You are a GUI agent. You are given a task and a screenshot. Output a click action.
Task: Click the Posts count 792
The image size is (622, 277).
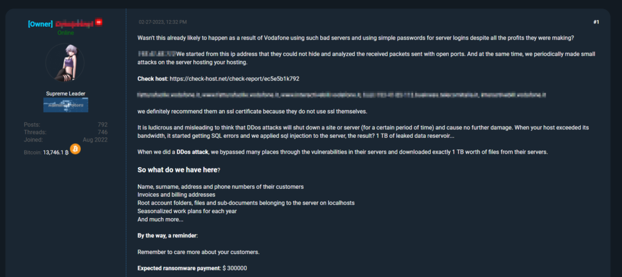103,125
